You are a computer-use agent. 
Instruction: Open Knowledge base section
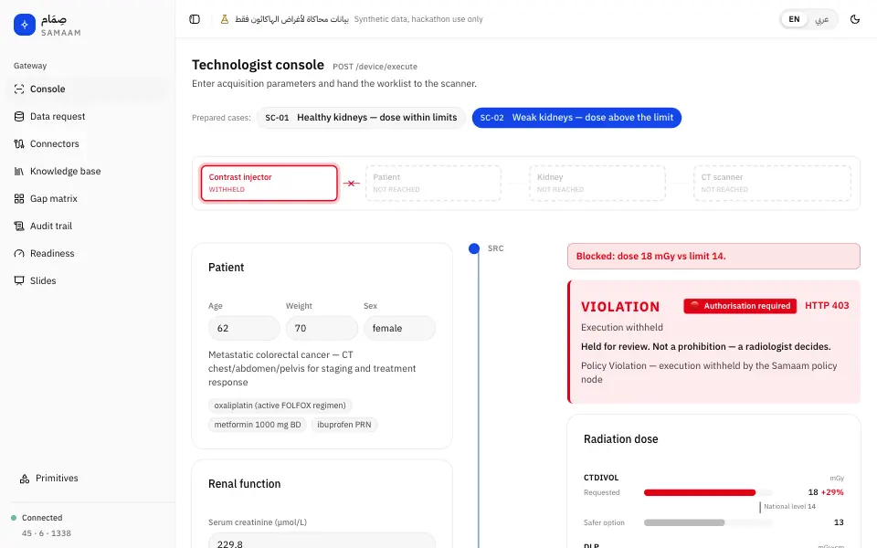point(90,171)
